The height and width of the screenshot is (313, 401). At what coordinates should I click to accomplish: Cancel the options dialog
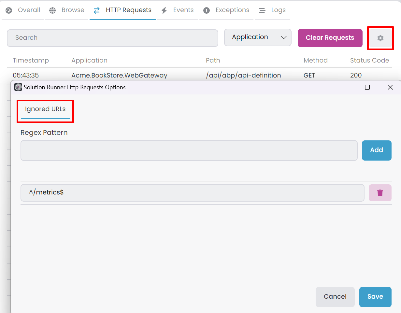335,297
